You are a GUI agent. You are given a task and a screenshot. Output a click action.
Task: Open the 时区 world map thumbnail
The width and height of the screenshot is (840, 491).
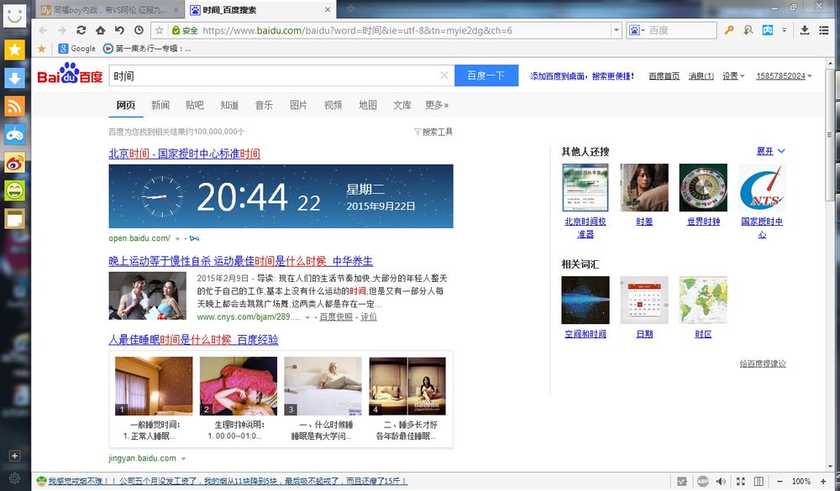703,300
